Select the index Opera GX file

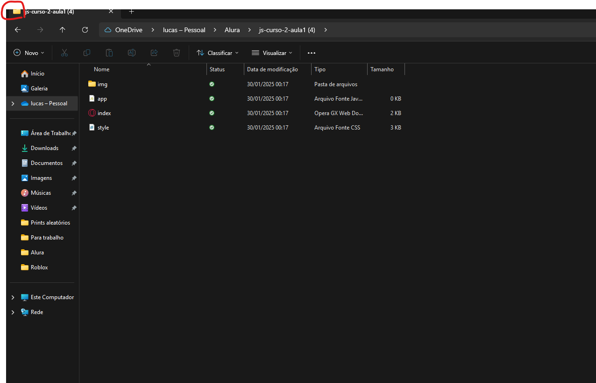tap(104, 113)
